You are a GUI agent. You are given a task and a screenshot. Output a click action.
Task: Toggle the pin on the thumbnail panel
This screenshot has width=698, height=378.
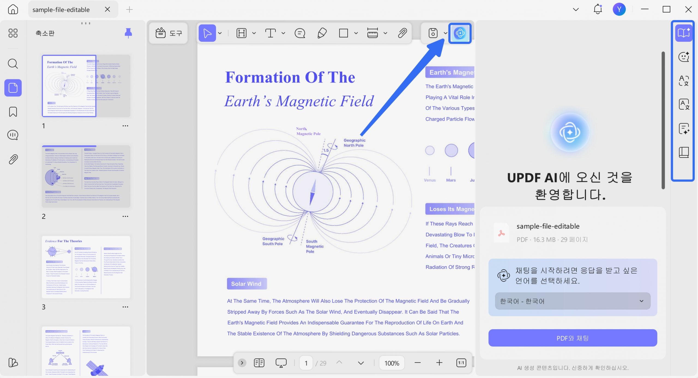point(128,33)
